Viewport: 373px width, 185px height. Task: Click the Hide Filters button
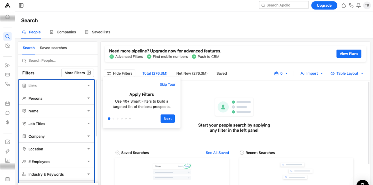120,73
